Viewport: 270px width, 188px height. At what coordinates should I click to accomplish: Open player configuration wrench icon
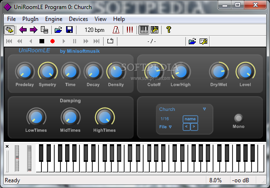[x=203, y=41]
